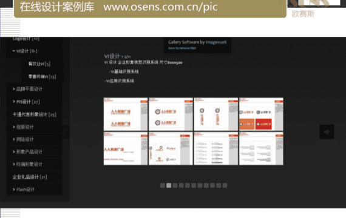This screenshot has width=346, height=218.
Task: Select the third pagination dot
Action: [x=175, y=185]
